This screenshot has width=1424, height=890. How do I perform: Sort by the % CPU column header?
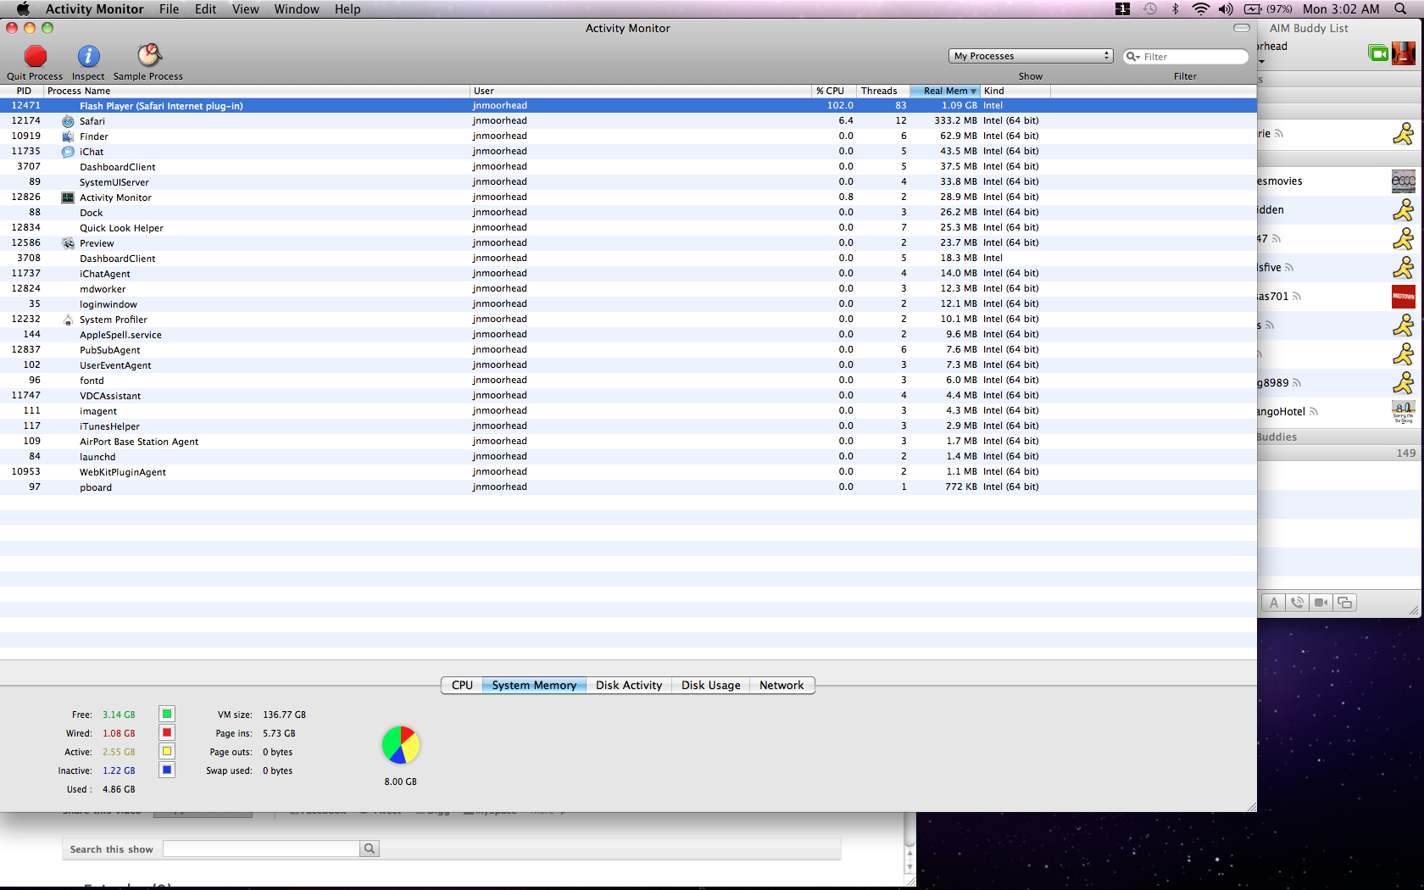pos(833,91)
